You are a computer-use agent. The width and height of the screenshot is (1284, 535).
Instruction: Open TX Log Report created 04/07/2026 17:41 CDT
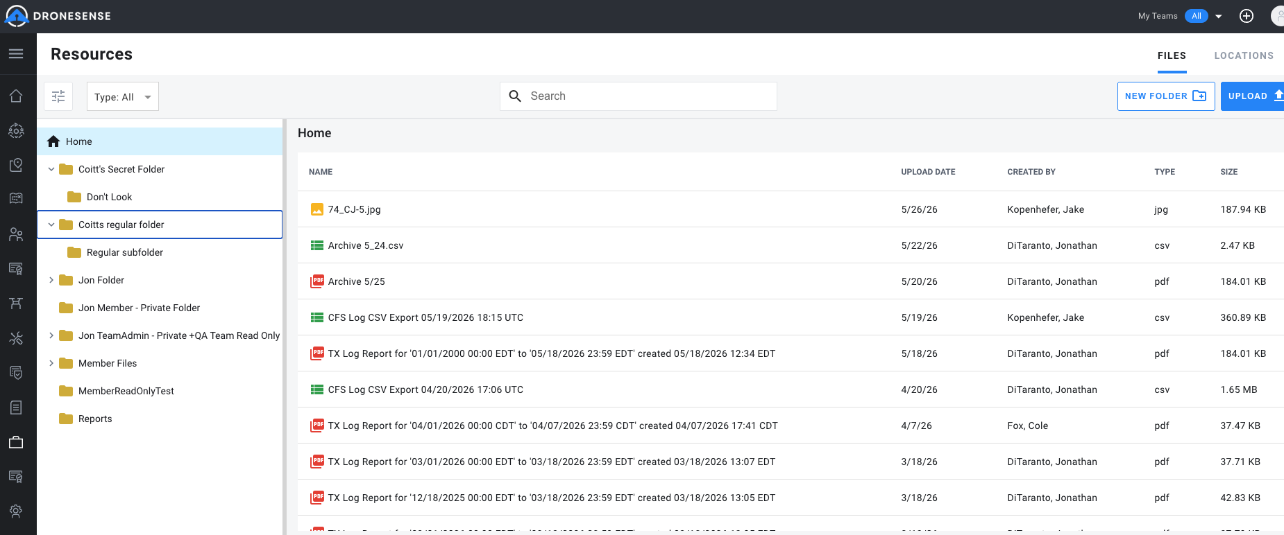pyautogui.click(x=552, y=426)
